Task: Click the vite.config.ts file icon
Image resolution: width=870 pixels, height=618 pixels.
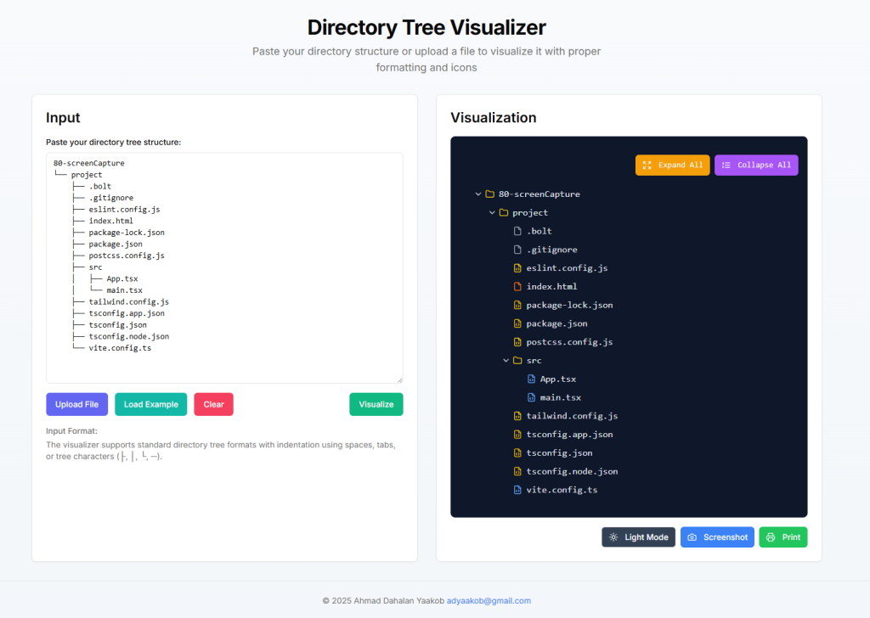Action: 517,490
